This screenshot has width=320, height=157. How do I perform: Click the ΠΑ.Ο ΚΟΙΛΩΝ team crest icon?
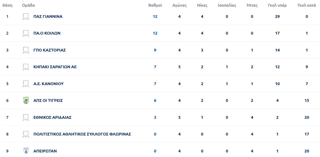tap(26, 33)
